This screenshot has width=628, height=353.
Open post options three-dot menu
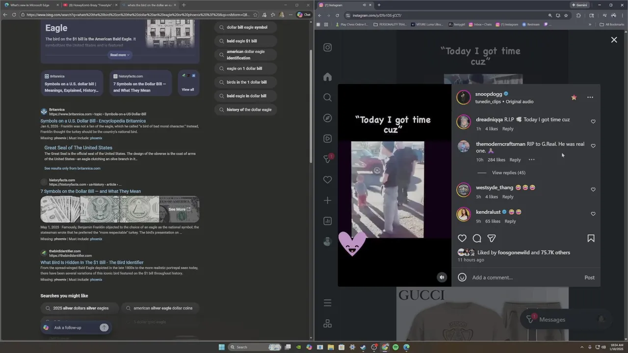click(590, 97)
